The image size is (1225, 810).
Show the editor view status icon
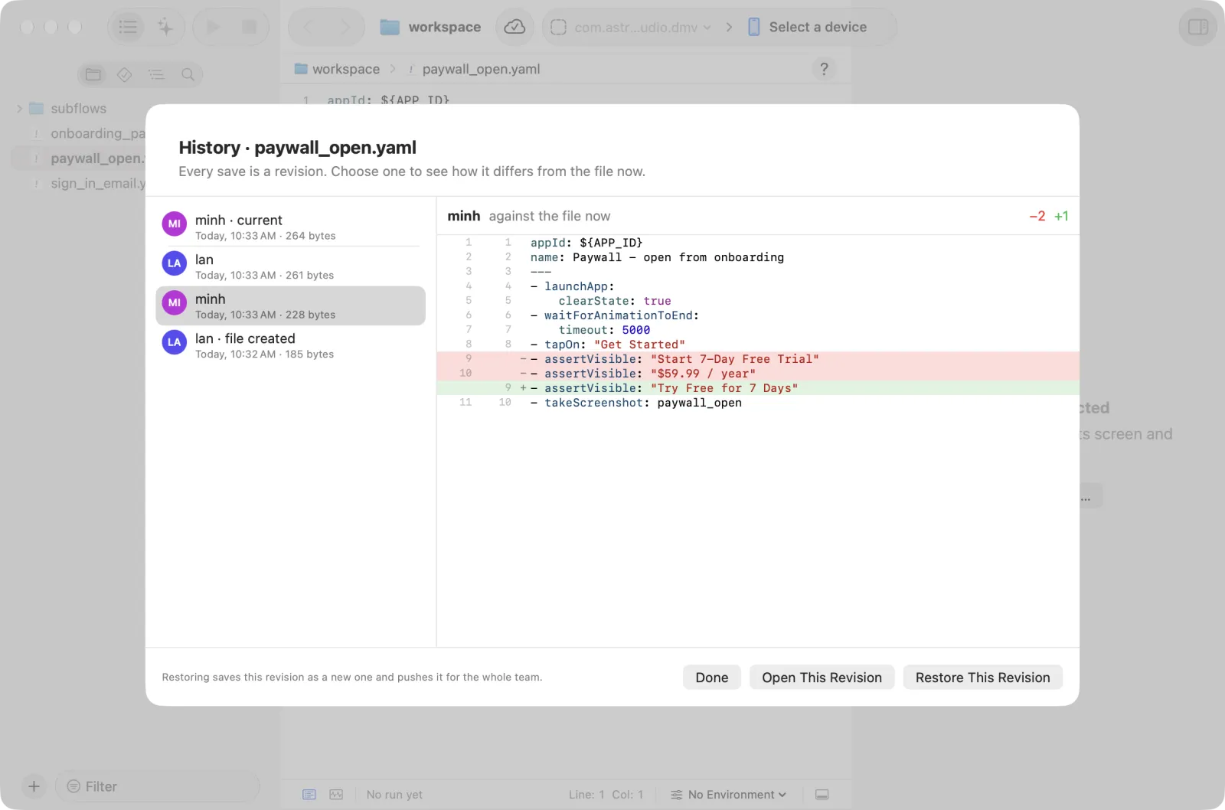pyautogui.click(x=309, y=795)
